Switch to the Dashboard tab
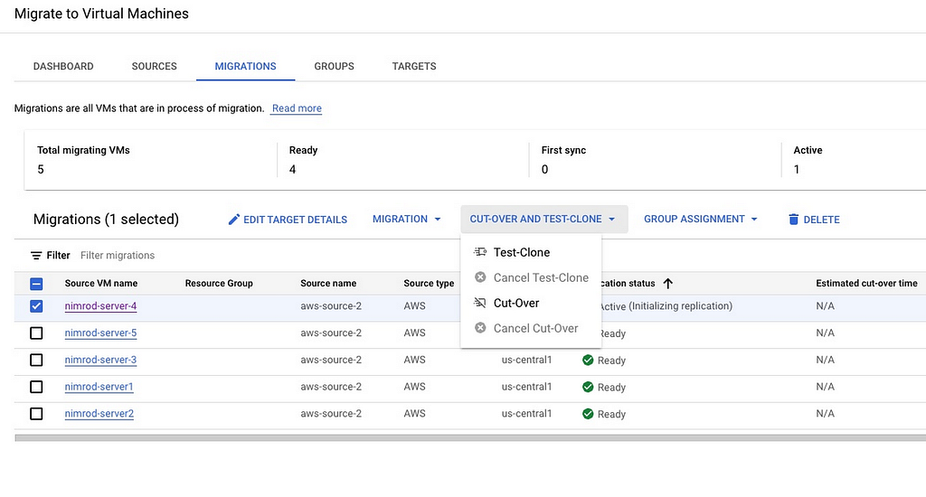Screen dimensions: 926x497 click(63, 66)
